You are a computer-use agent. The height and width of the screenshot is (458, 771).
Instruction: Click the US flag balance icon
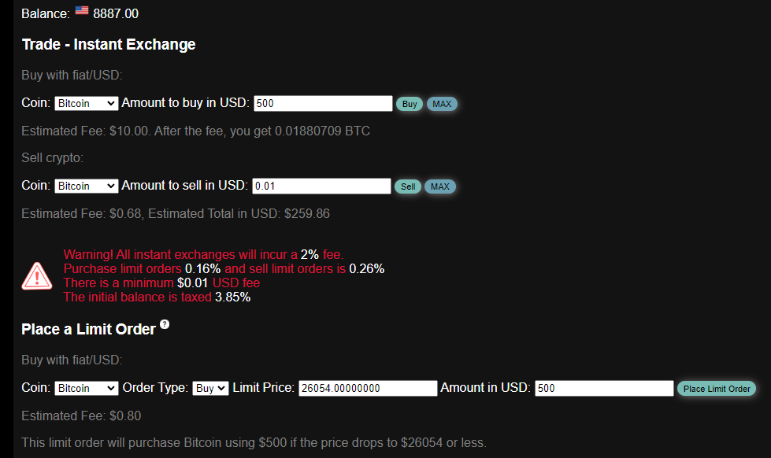coord(82,10)
